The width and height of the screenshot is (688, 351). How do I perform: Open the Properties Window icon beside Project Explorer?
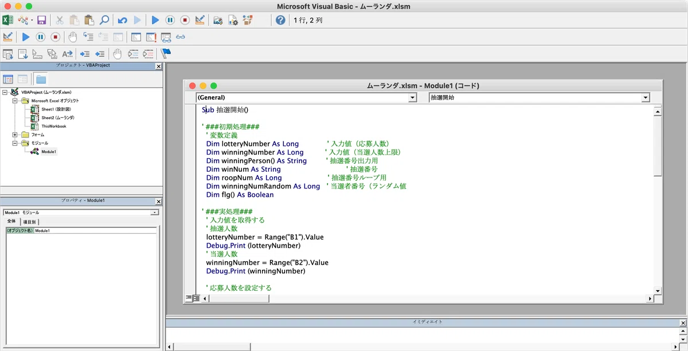(x=233, y=20)
